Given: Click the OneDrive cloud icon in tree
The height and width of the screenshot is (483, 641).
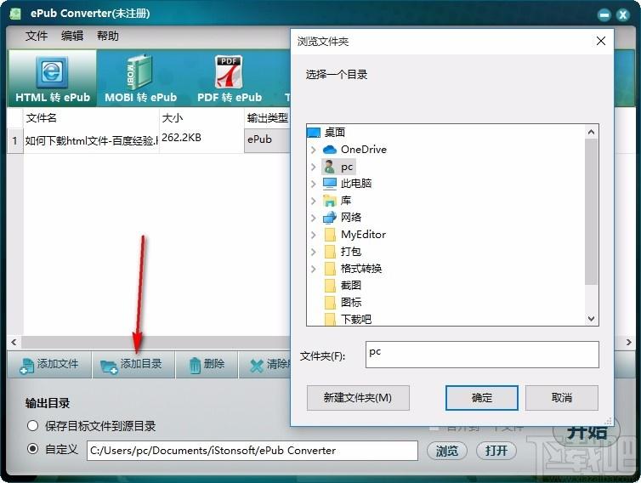Looking at the screenshot, I should tap(330, 150).
